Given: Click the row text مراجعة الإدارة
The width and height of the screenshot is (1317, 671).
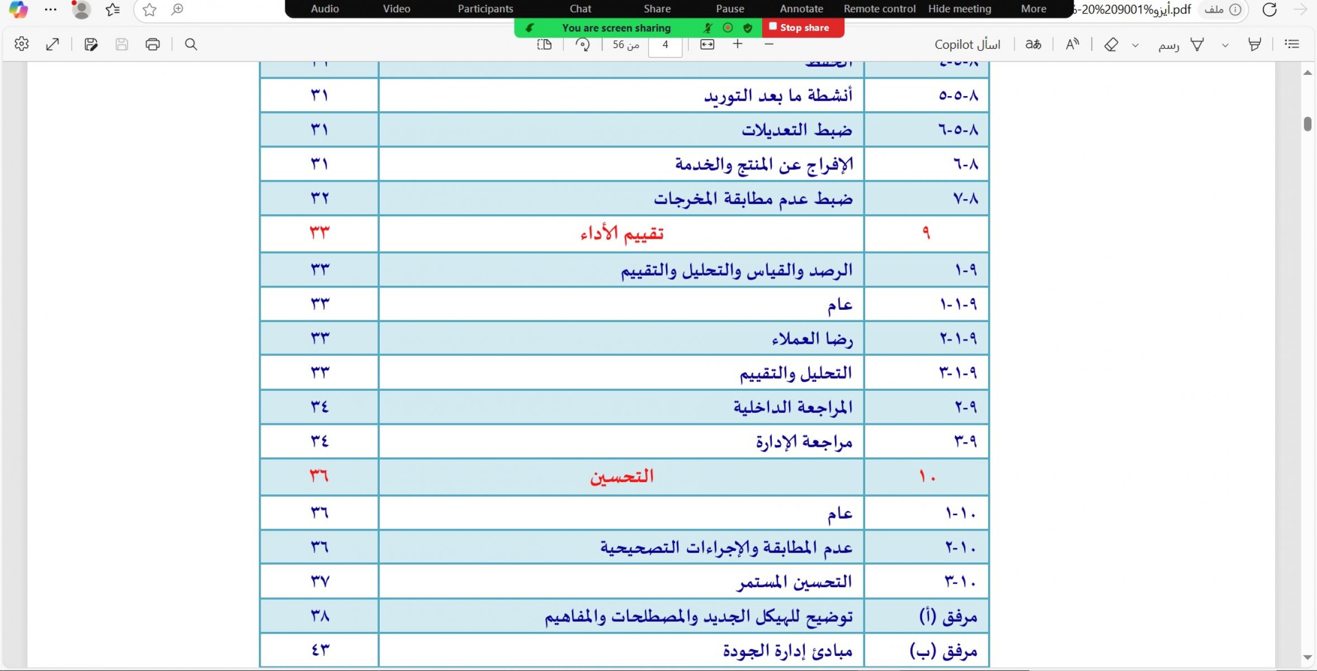Looking at the screenshot, I should [804, 442].
